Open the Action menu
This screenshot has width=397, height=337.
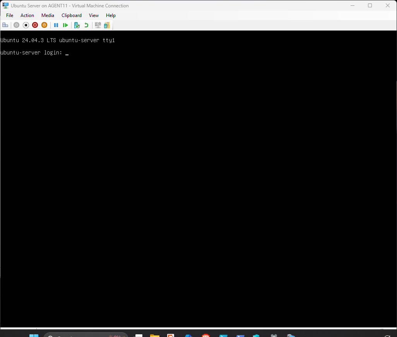tap(27, 15)
